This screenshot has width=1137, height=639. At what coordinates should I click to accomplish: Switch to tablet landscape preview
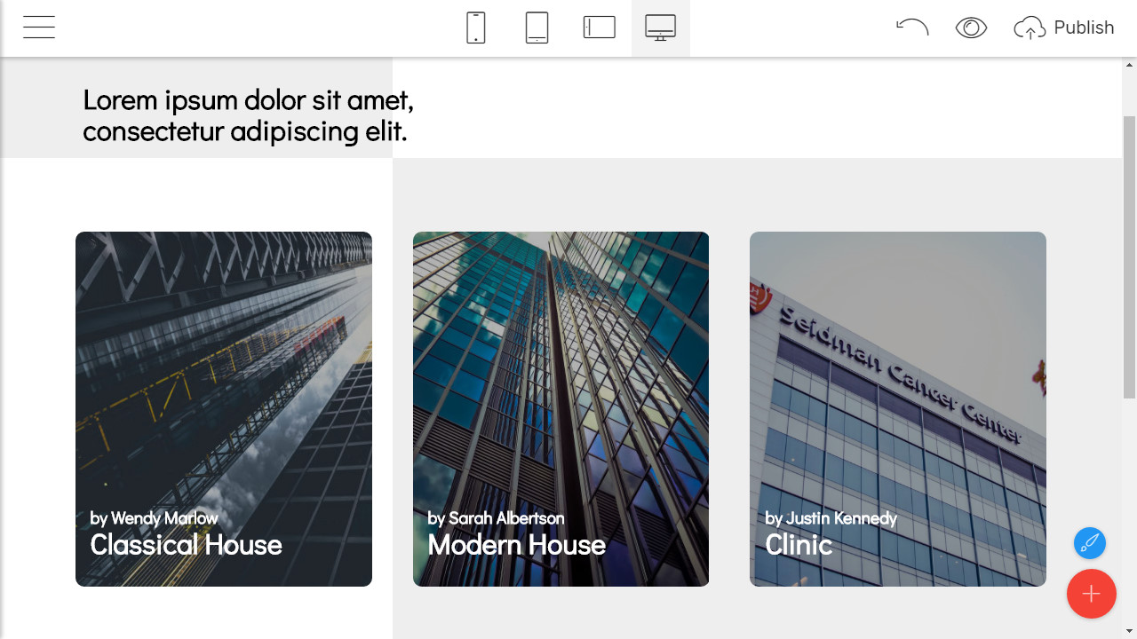click(x=599, y=28)
